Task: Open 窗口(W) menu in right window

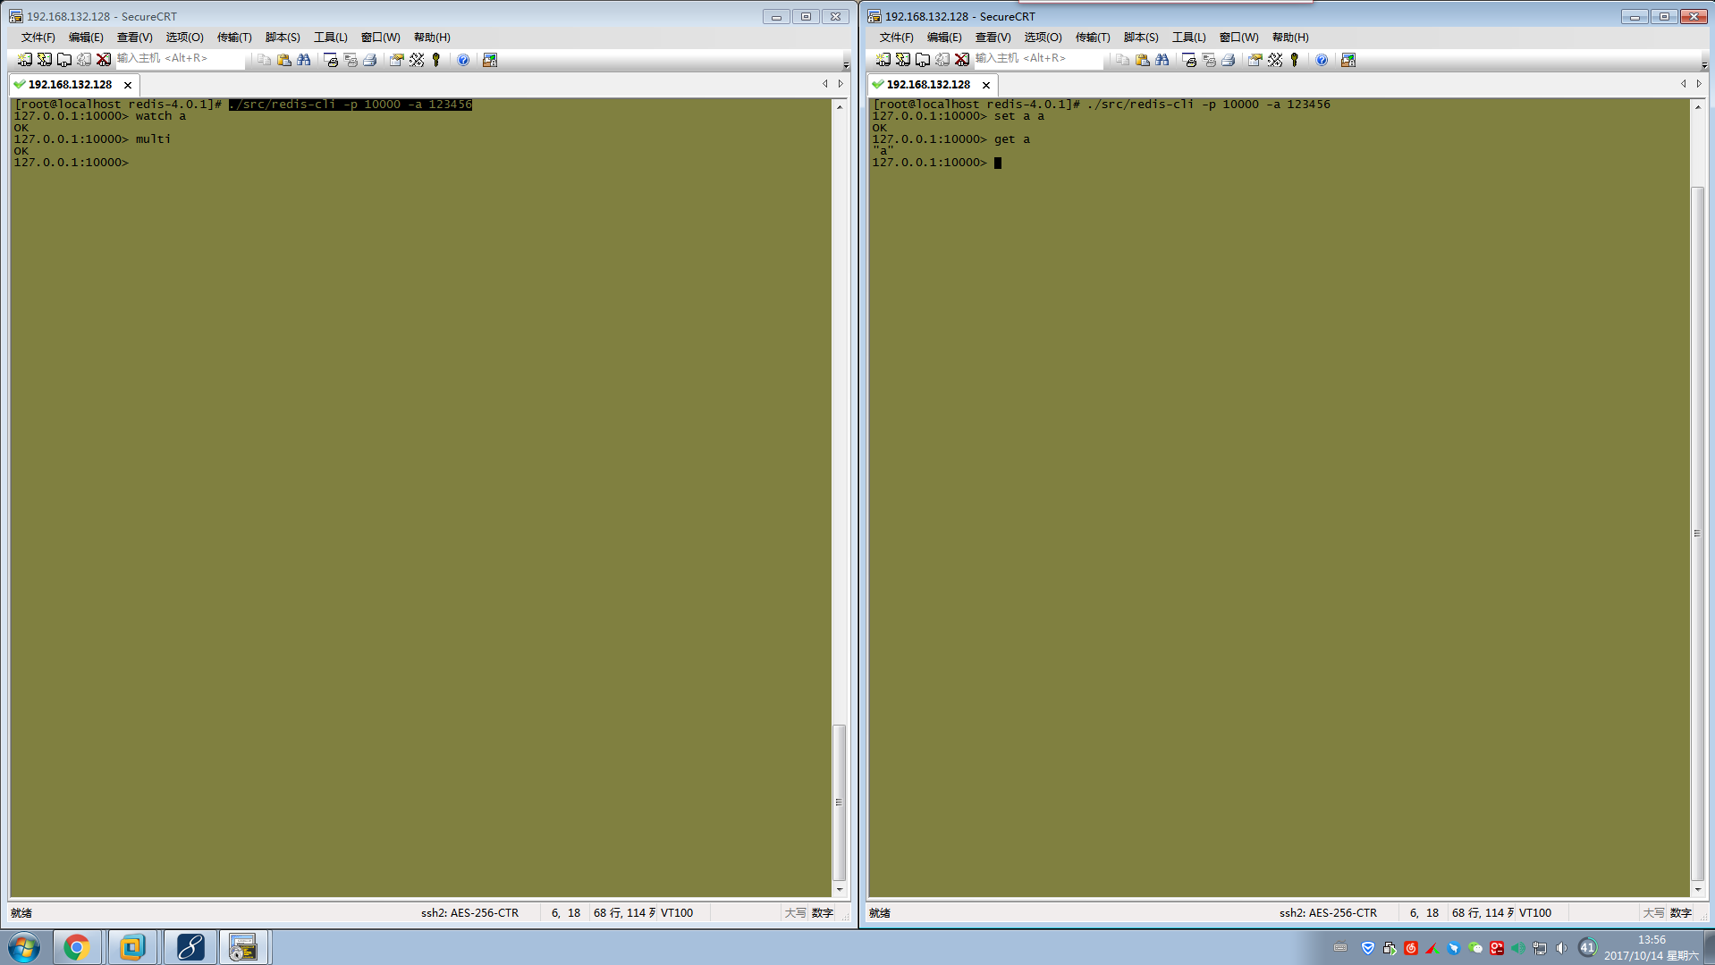Action: pyautogui.click(x=1239, y=38)
